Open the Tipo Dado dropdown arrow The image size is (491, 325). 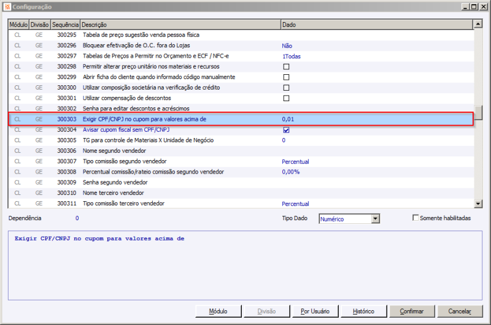[x=376, y=219]
